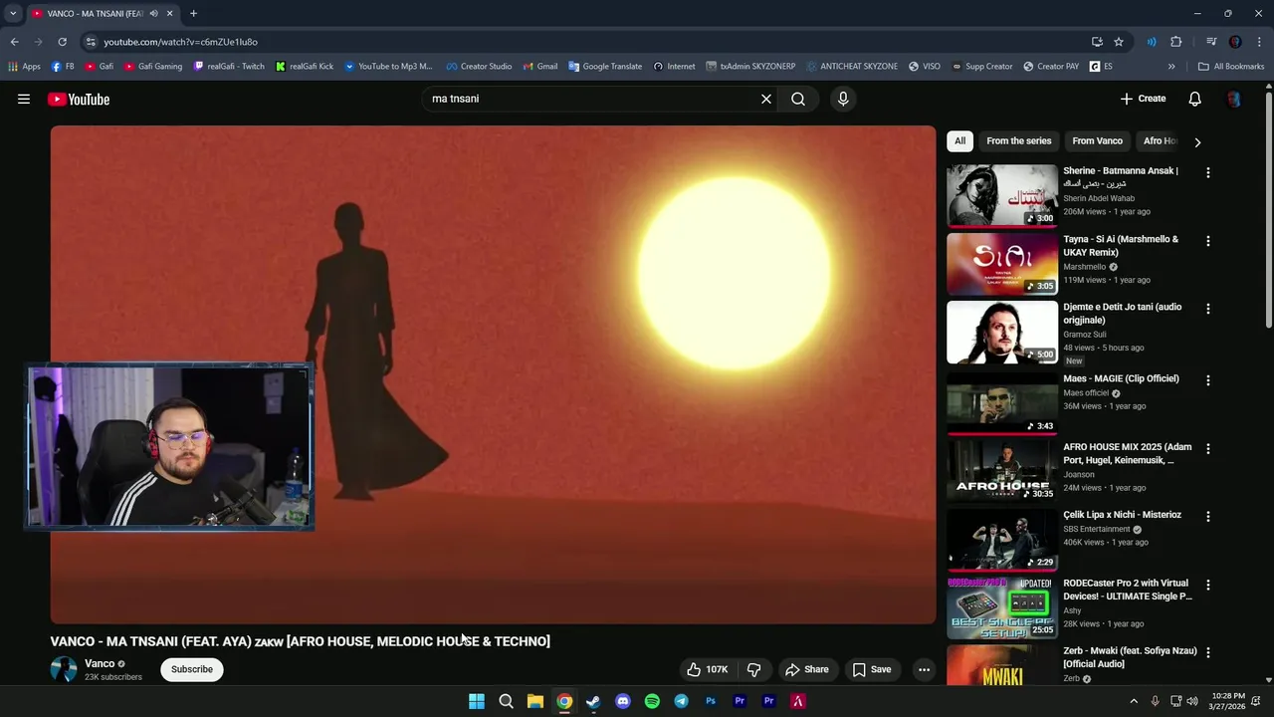Open Discord from the taskbar
1274x717 pixels.
pyautogui.click(x=623, y=701)
